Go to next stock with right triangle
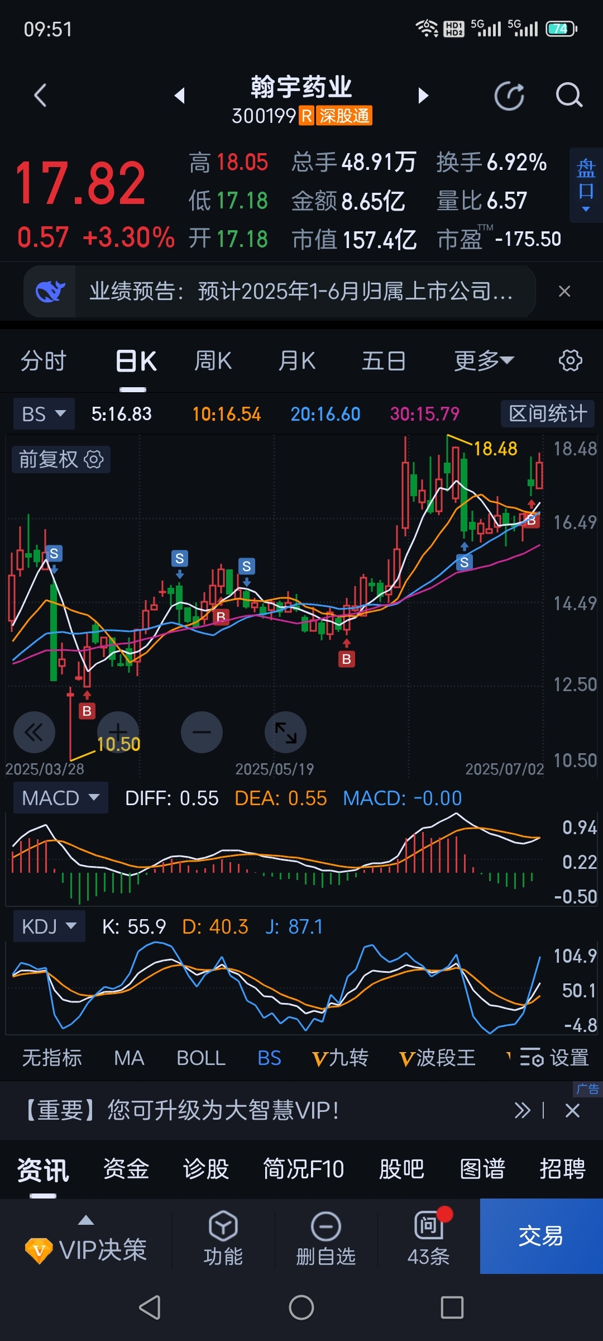 coord(423,96)
